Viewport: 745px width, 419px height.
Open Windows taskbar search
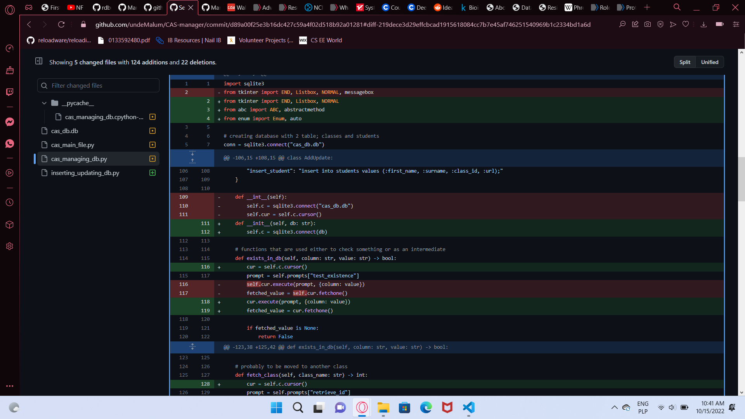coord(298,407)
